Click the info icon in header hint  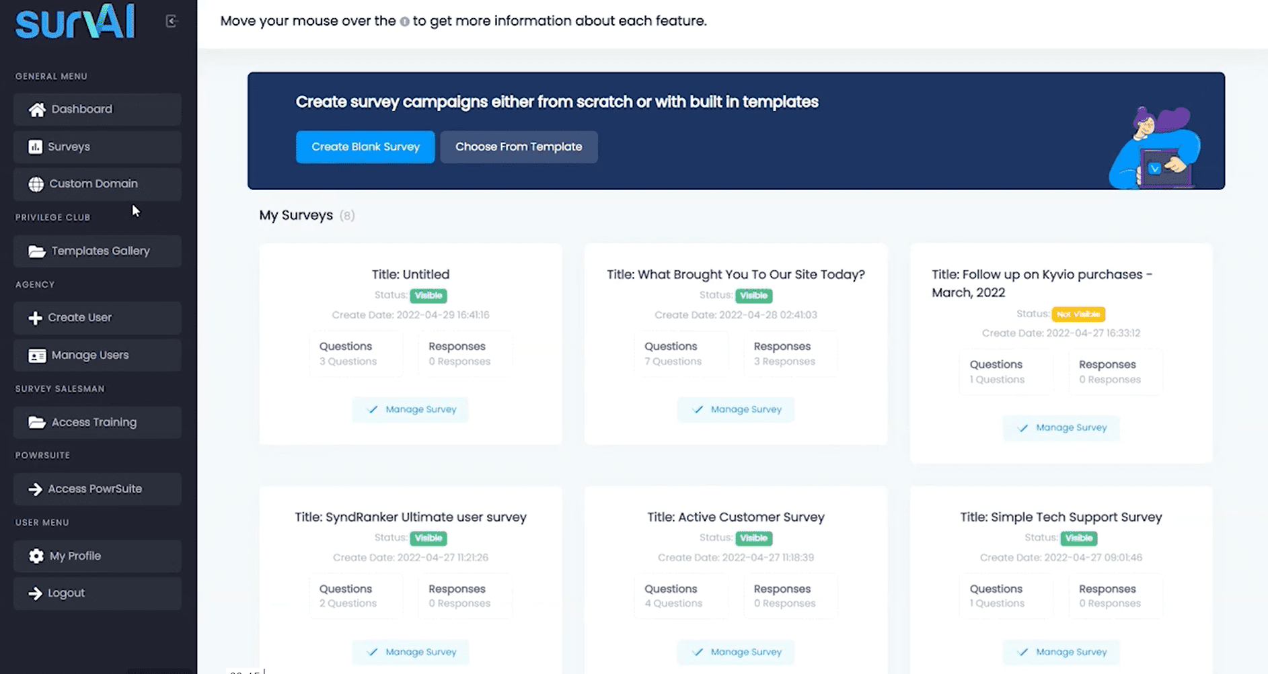click(404, 22)
